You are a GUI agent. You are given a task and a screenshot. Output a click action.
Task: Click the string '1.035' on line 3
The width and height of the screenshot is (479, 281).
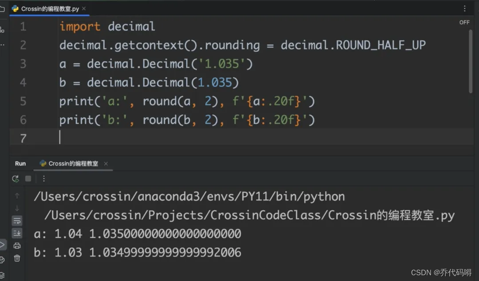(222, 64)
